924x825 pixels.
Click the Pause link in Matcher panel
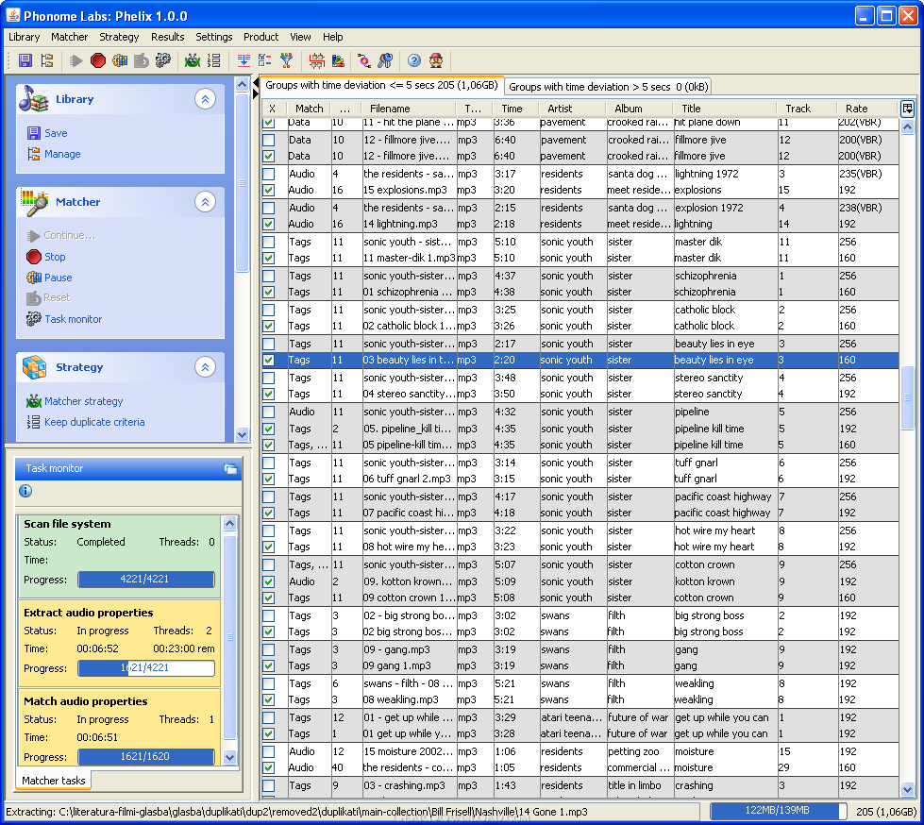tap(59, 278)
